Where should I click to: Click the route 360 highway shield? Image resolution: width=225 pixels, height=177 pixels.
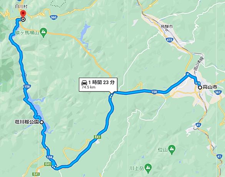point(53,18)
